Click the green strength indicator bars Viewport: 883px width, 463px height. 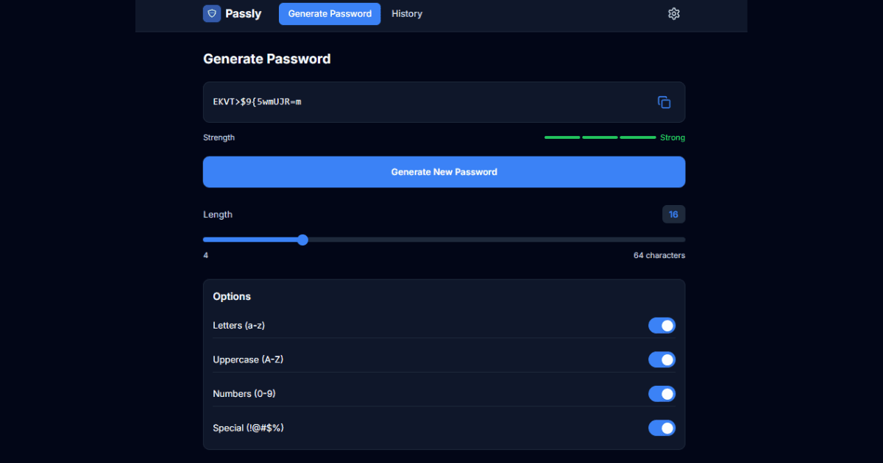coord(600,137)
